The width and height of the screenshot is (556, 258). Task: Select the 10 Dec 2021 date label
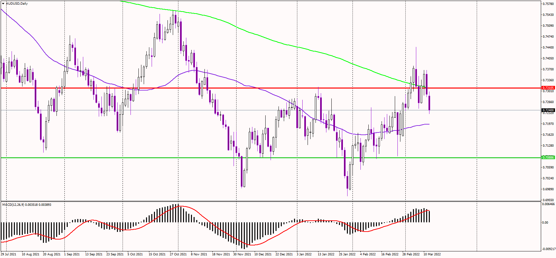(263, 254)
